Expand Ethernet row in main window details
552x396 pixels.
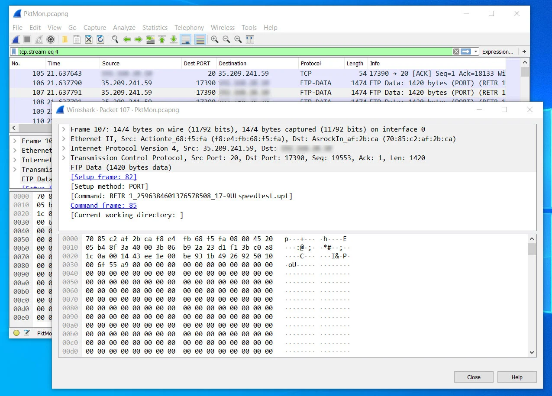tap(15, 151)
